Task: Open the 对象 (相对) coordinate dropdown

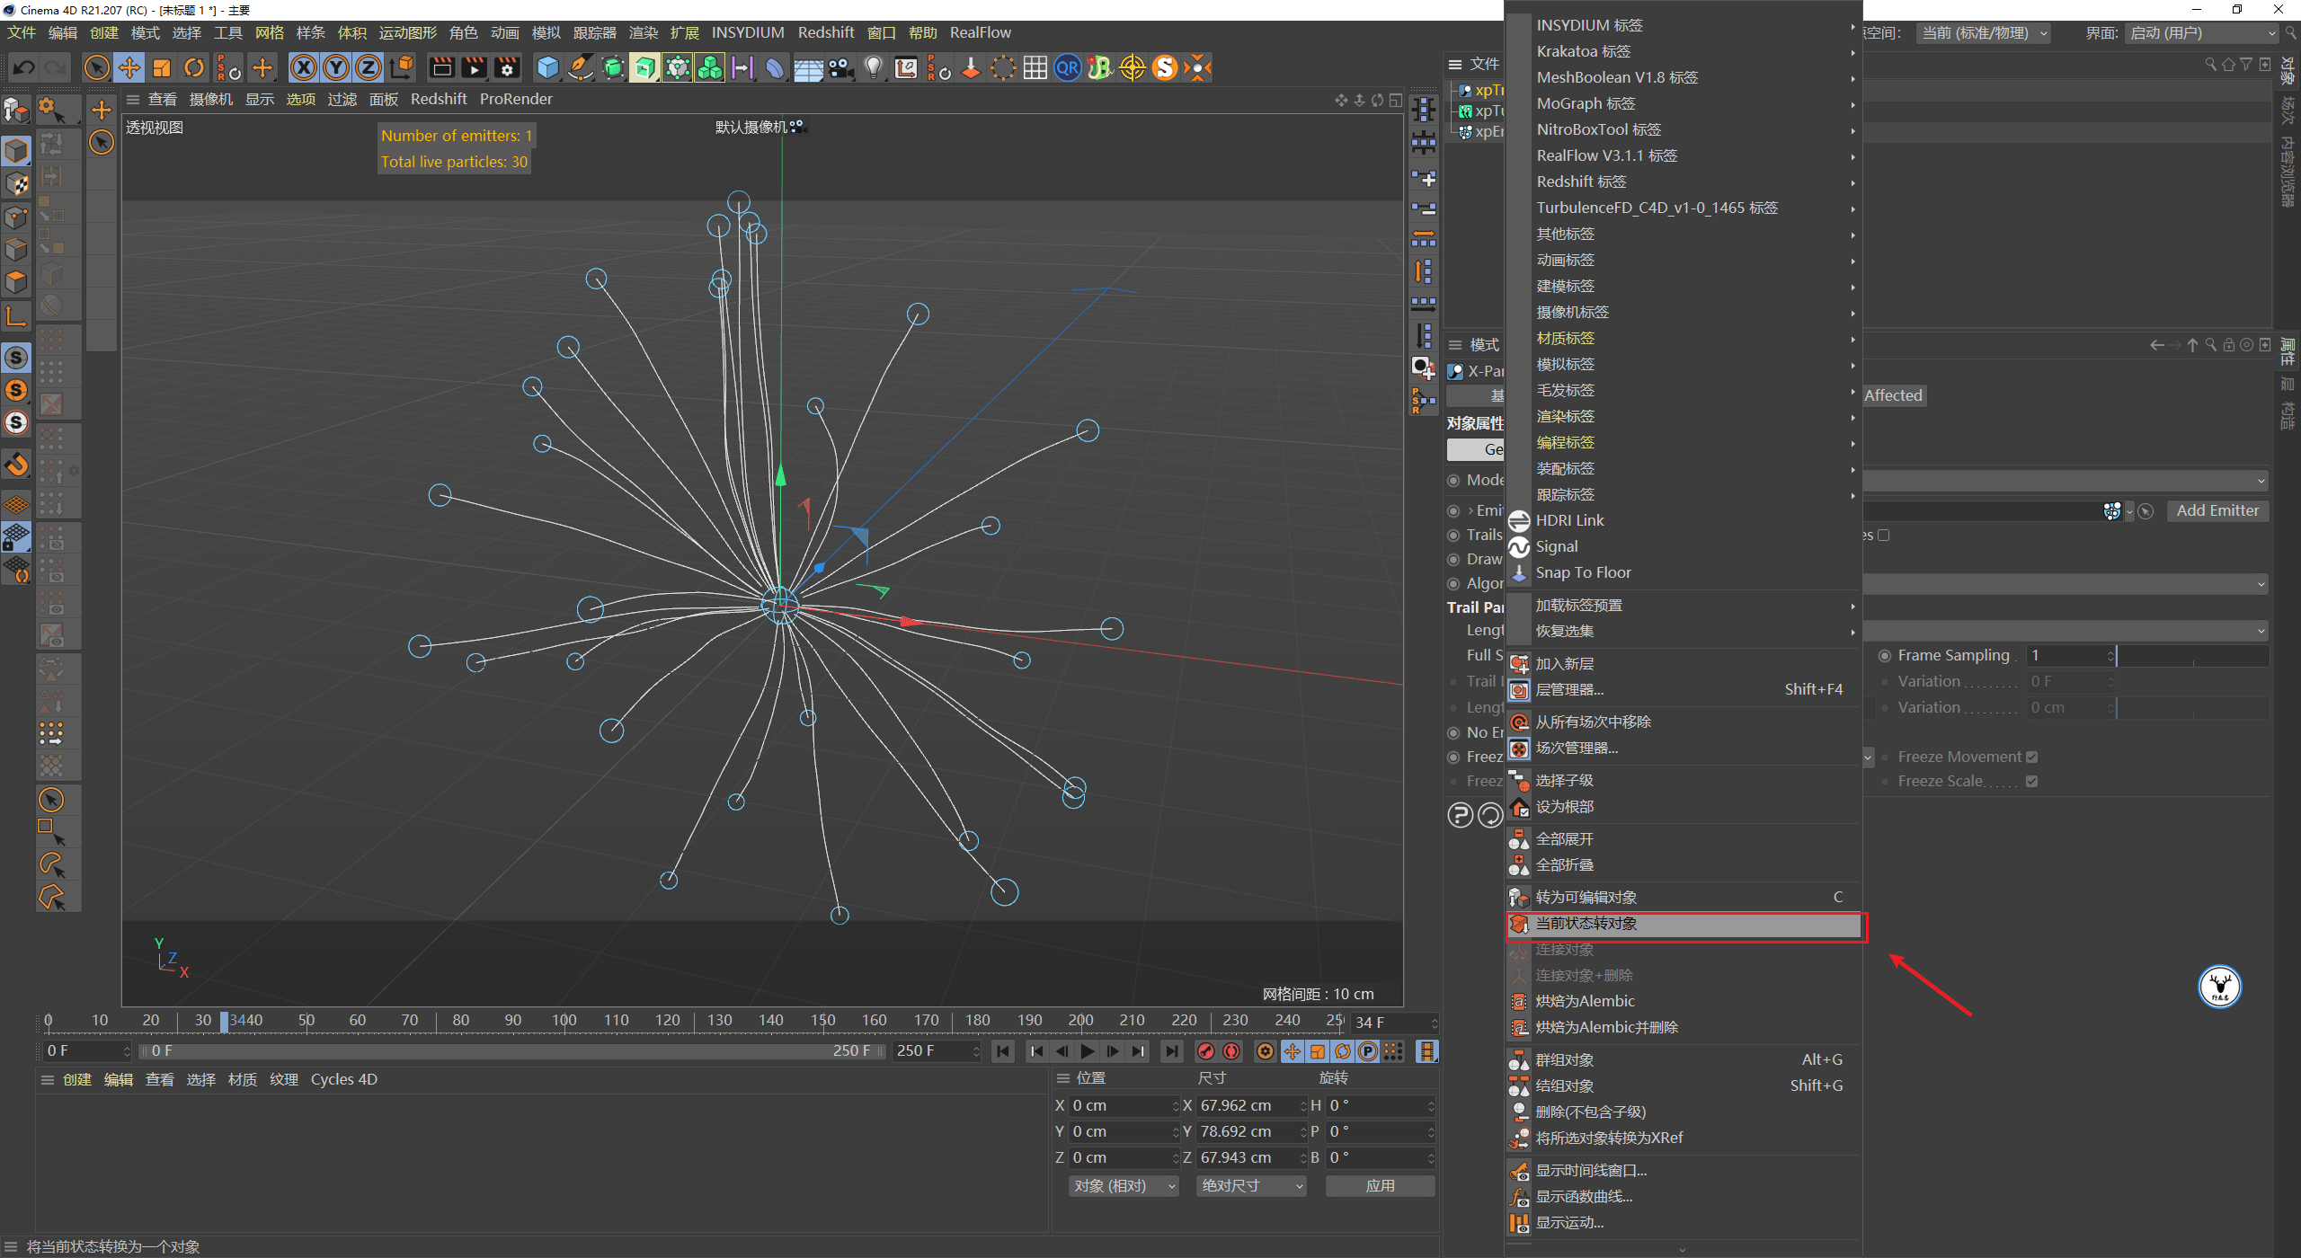Action: click(1123, 1186)
